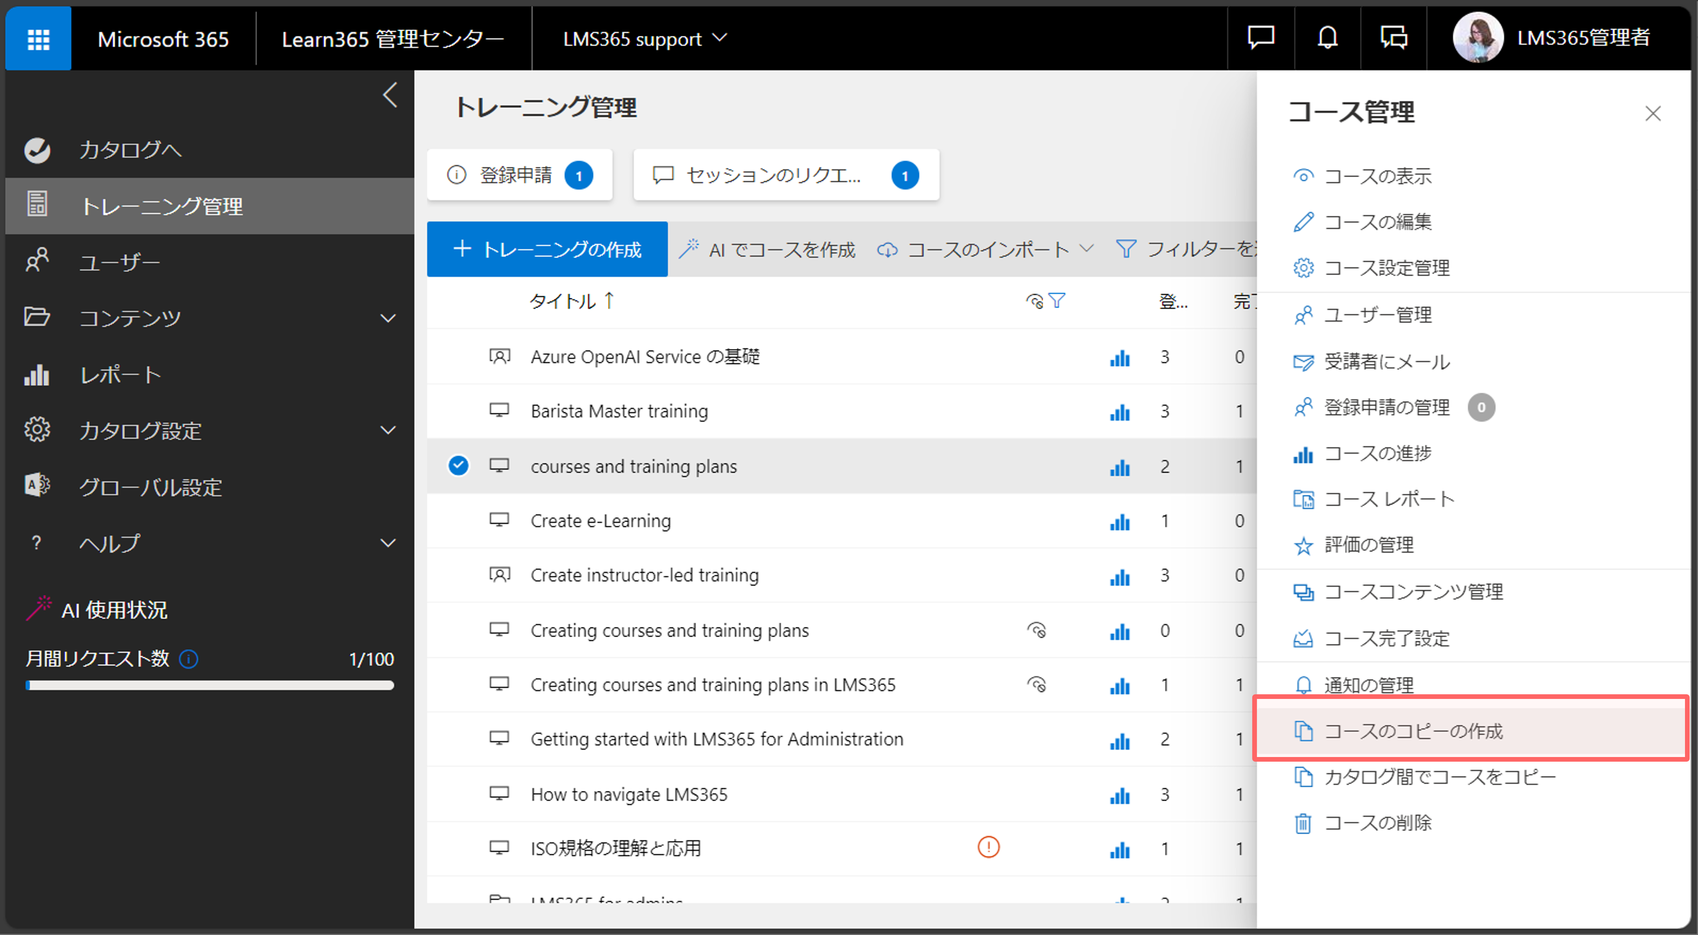Click info icon beside 月間リクエスト数
The width and height of the screenshot is (1698, 935).
click(x=189, y=659)
